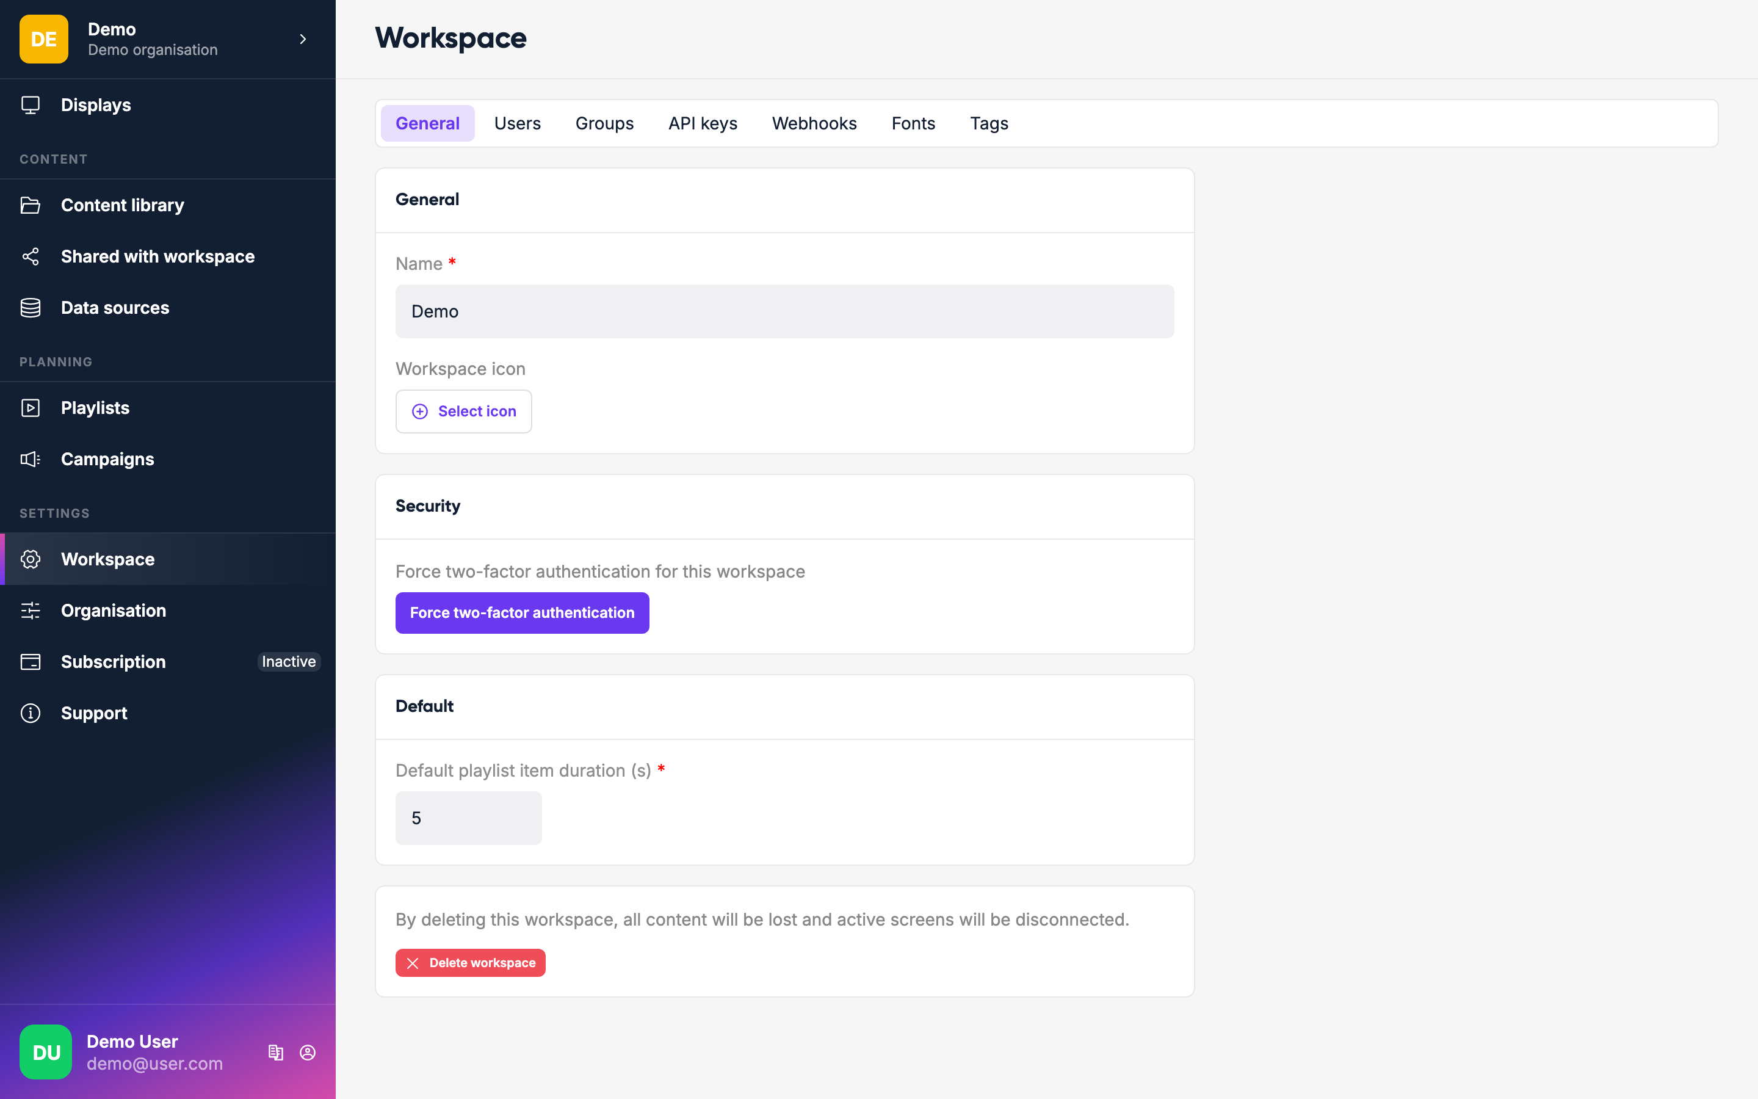Switch to the Users tab

point(516,123)
